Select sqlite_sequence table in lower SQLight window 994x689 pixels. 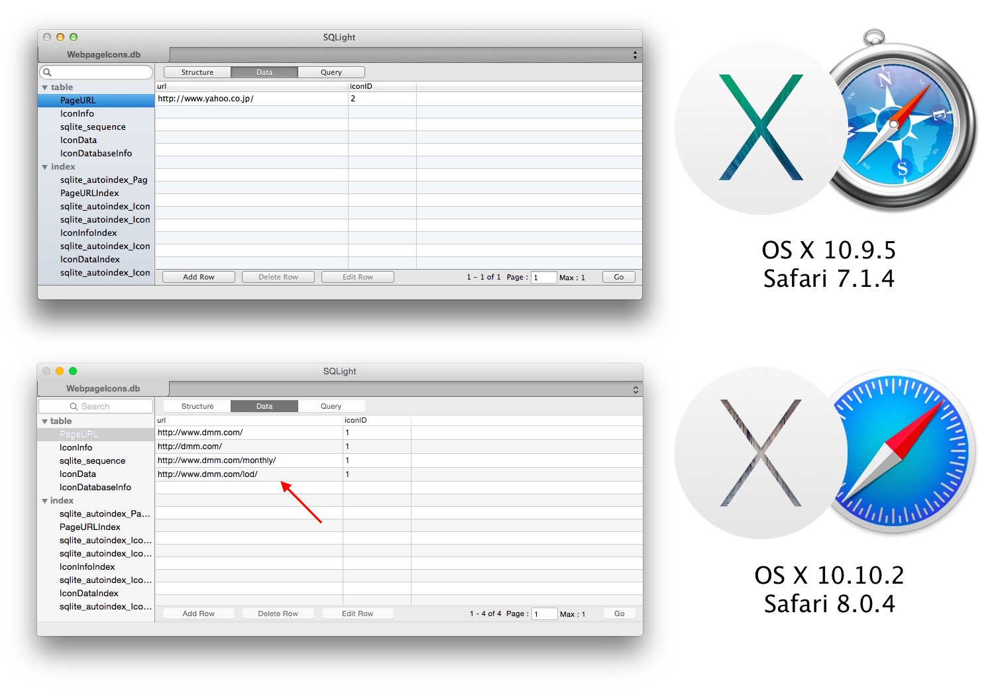[96, 461]
